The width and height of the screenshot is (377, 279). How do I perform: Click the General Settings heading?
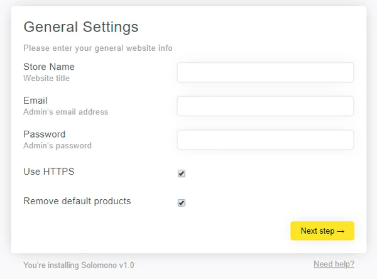(80, 27)
